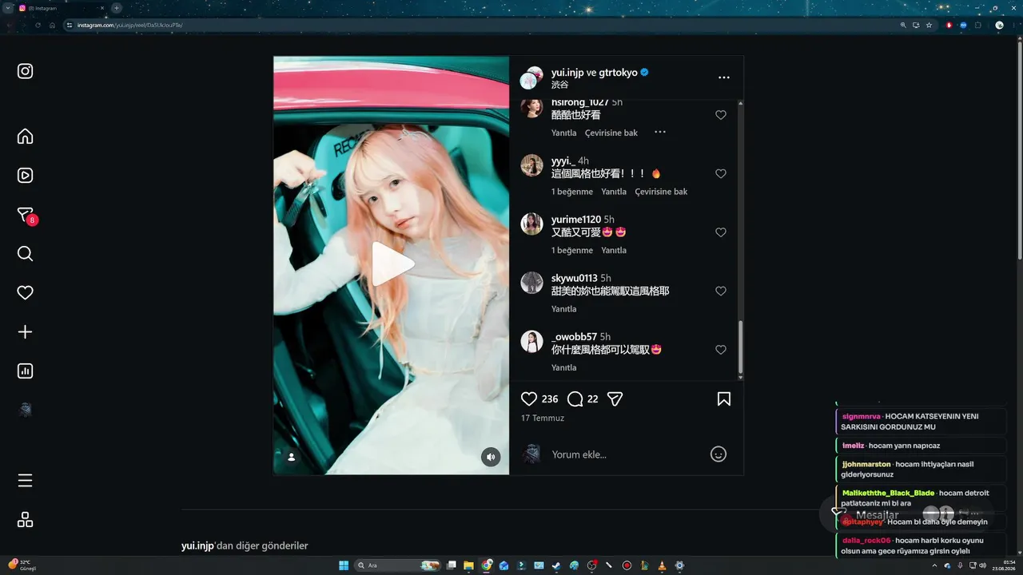Open the emoji picker for comments

(x=718, y=454)
